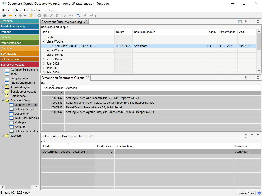Collapse the 'diese Woche' group
262x196 pixels.
(x=44, y=41)
